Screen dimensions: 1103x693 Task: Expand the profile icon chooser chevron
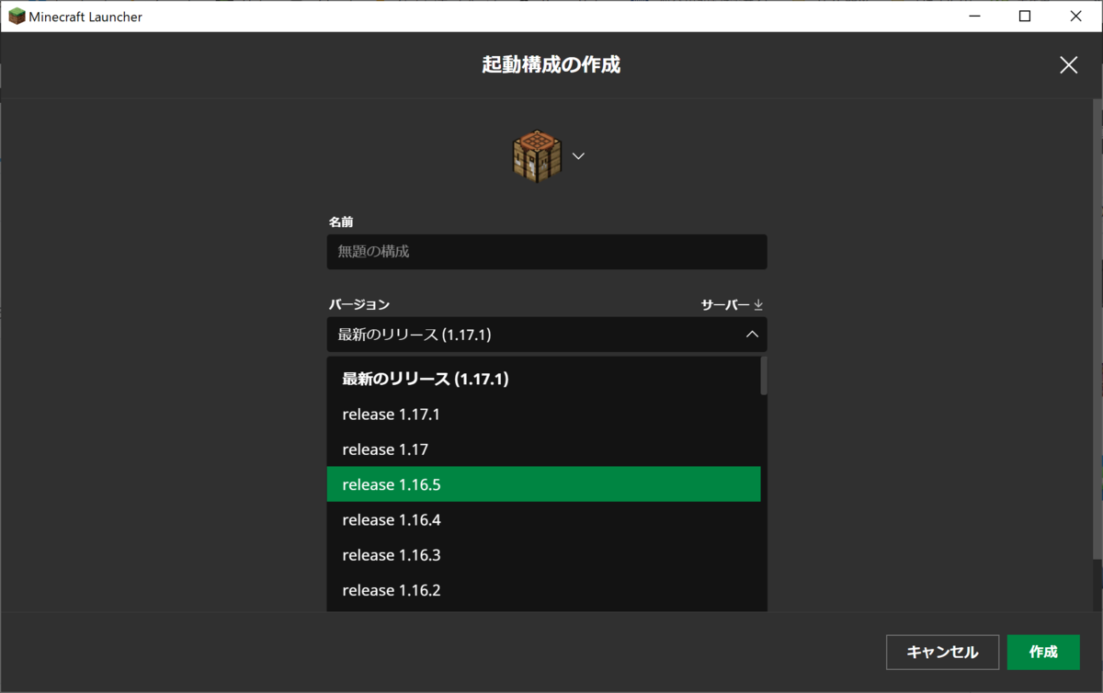pos(578,156)
